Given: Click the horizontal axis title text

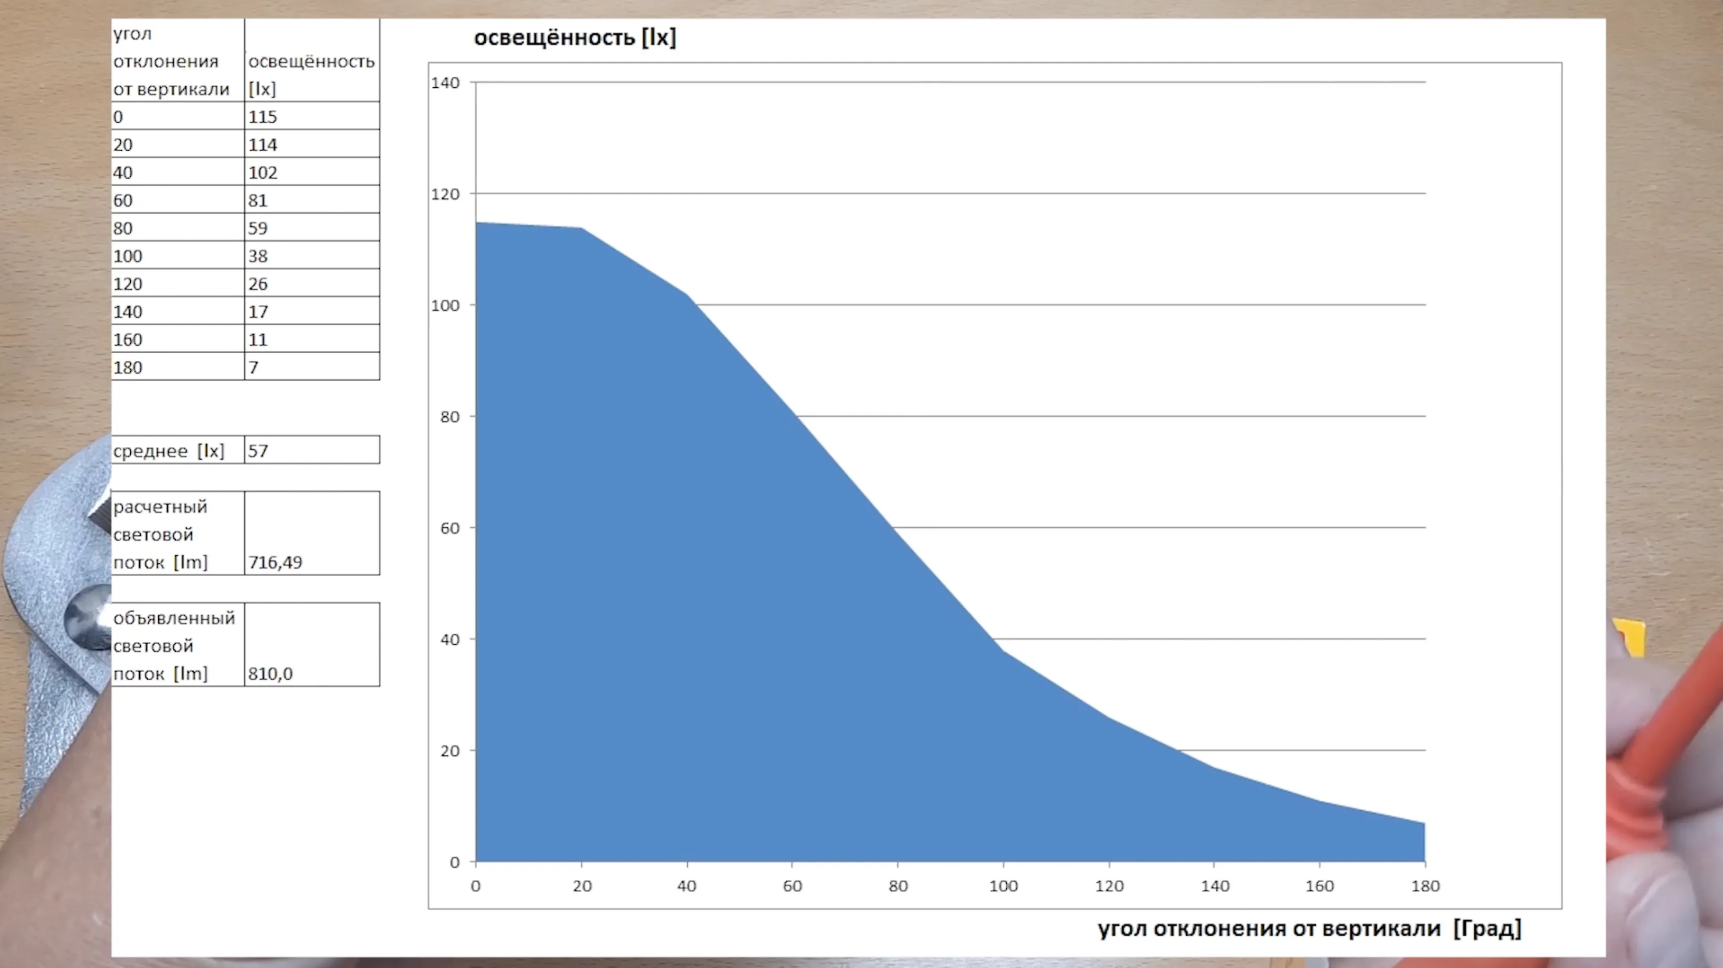Looking at the screenshot, I should pyautogui.click(x=1309, y=928).
